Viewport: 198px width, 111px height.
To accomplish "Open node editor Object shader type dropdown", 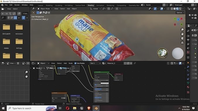I will pos(43,63).
